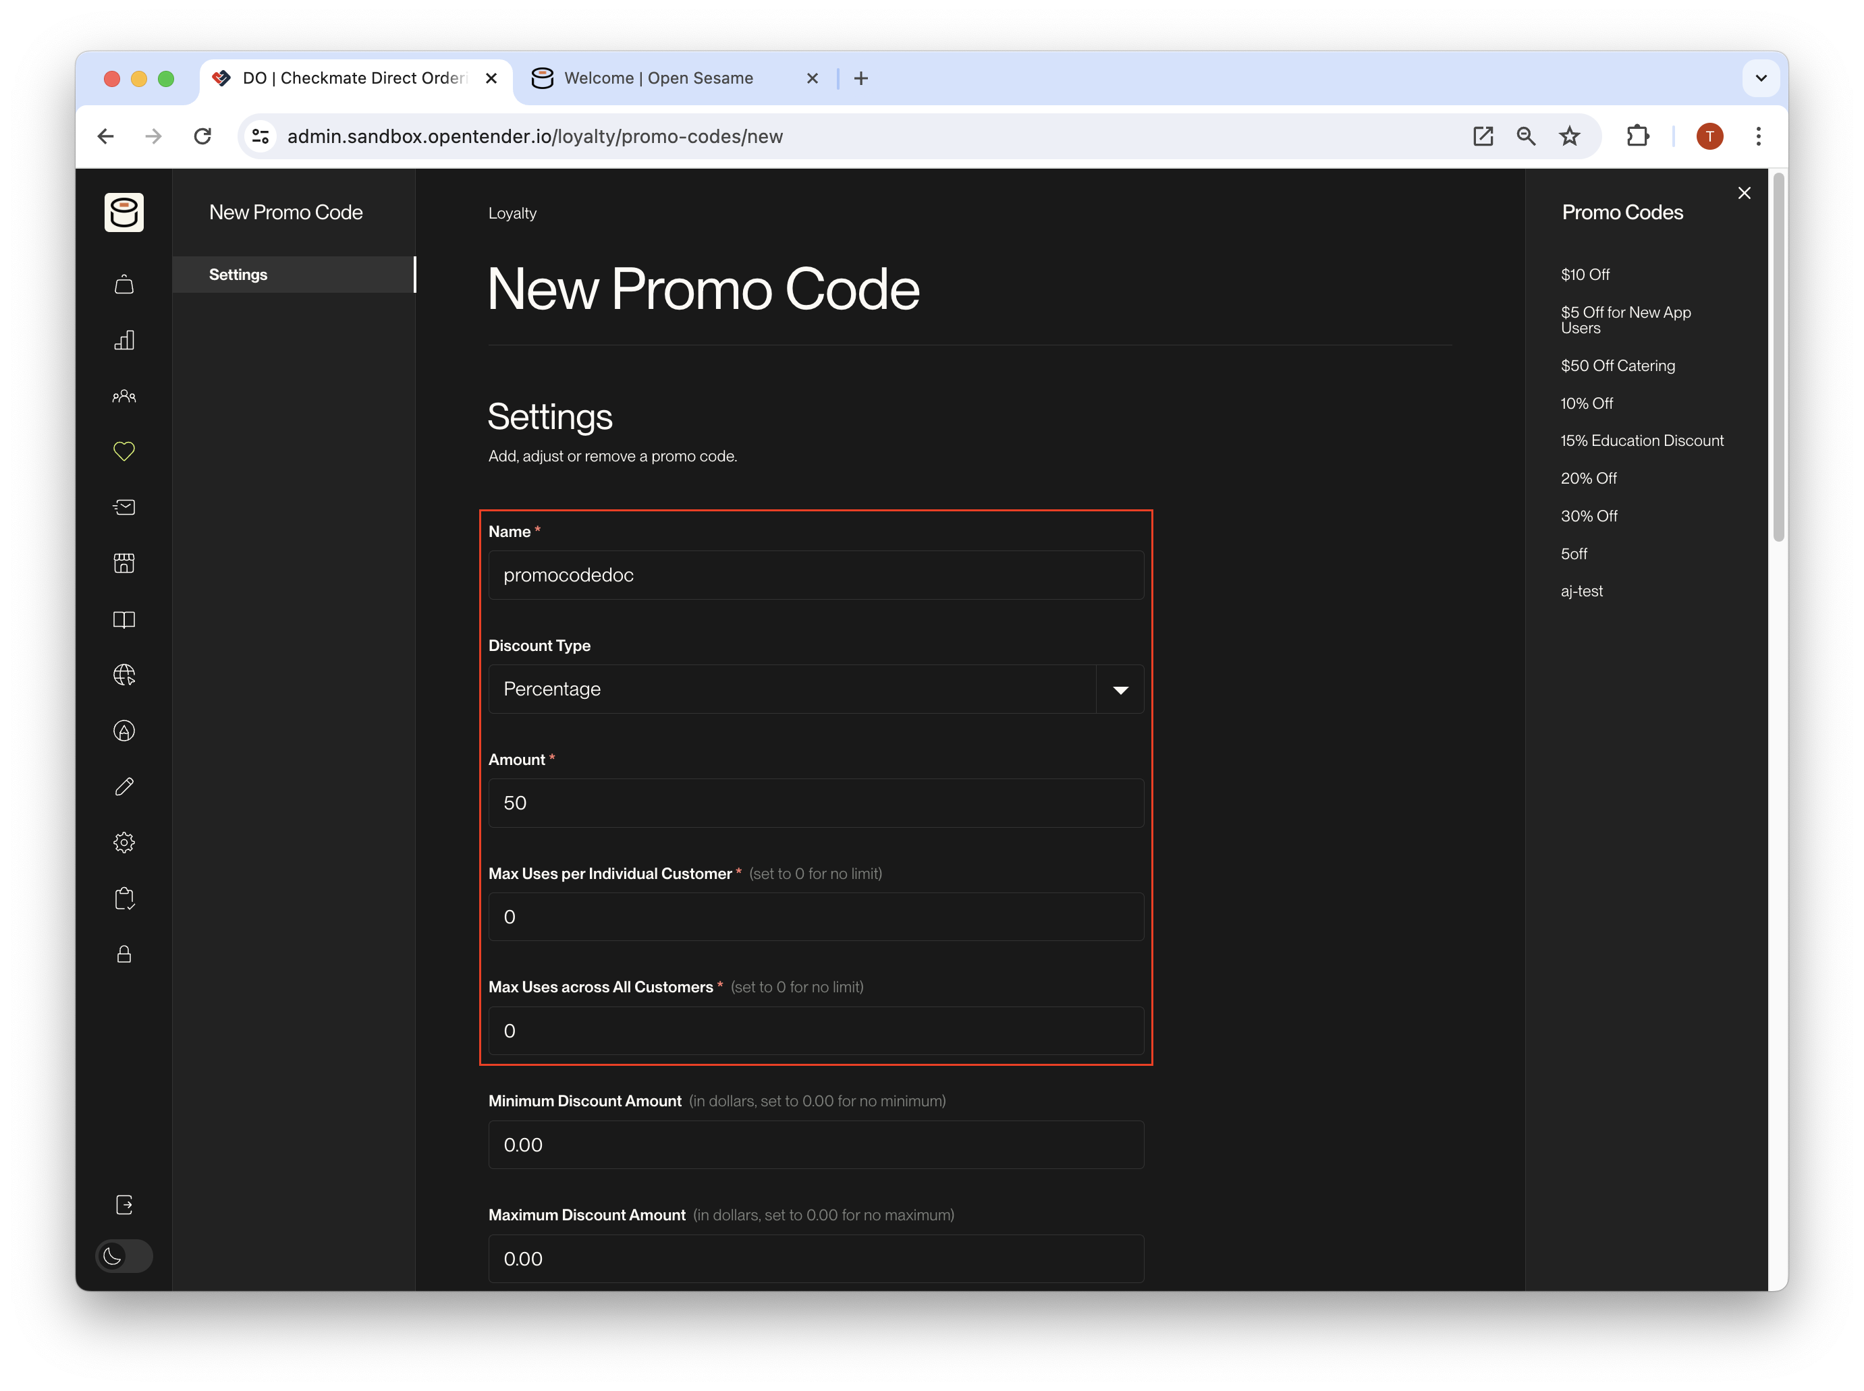Image resolution: width=1864 pixels, height=1391 pixels.
Task: Click the Name input field
Action: pyautogui.click(x=815, y=575)
